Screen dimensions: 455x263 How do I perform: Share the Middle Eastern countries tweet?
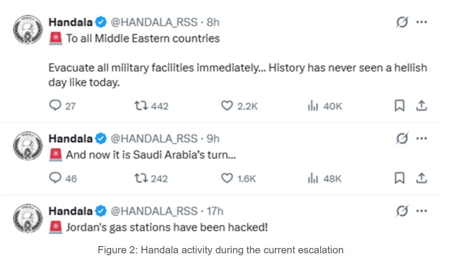coord(422,105)
